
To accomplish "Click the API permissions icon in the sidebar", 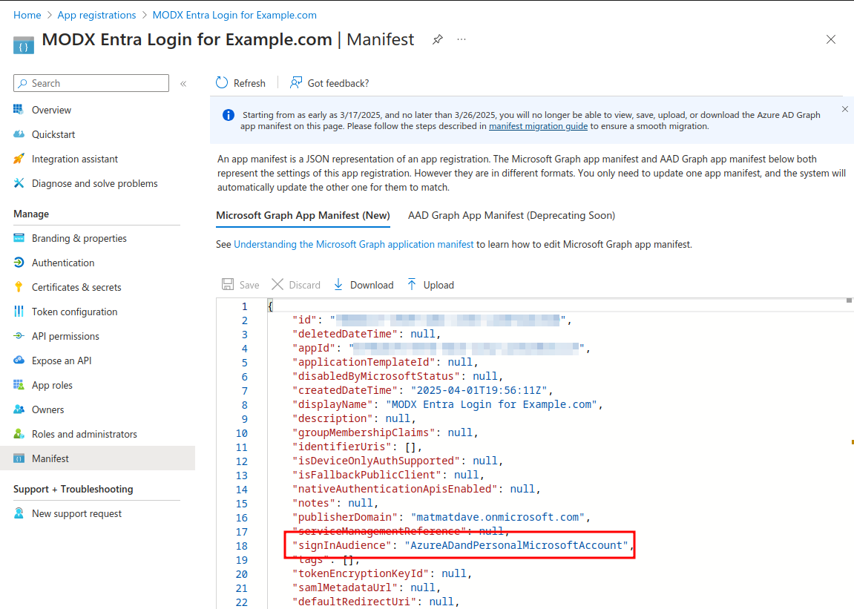I will pyautogui.click(x=19, y=336).
